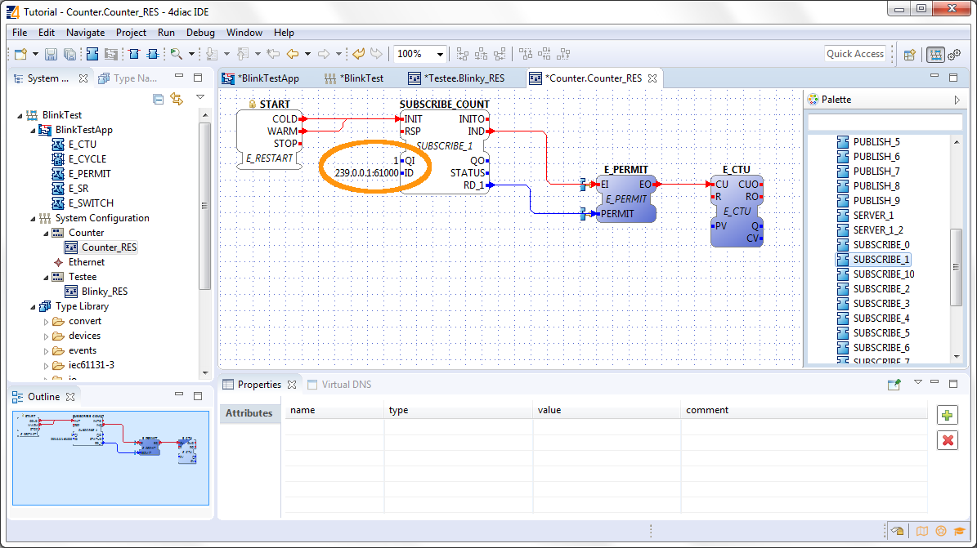Toggle the active System perspective button
This screenshot has height=548, width=977.
[936, 54]
